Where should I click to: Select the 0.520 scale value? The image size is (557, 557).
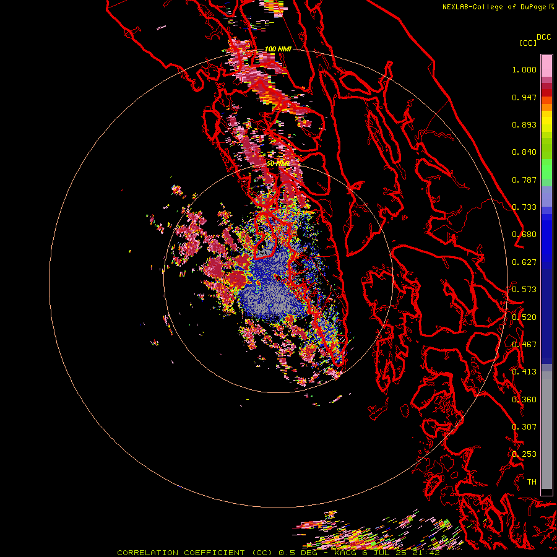pyautogui.click(x=524, y=317)
